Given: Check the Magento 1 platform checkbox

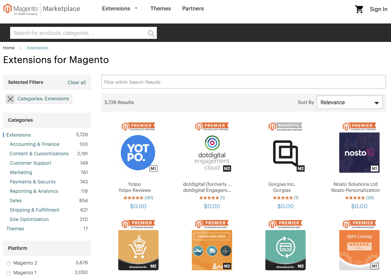Looking at the screenshot, I should coord(8,274).
